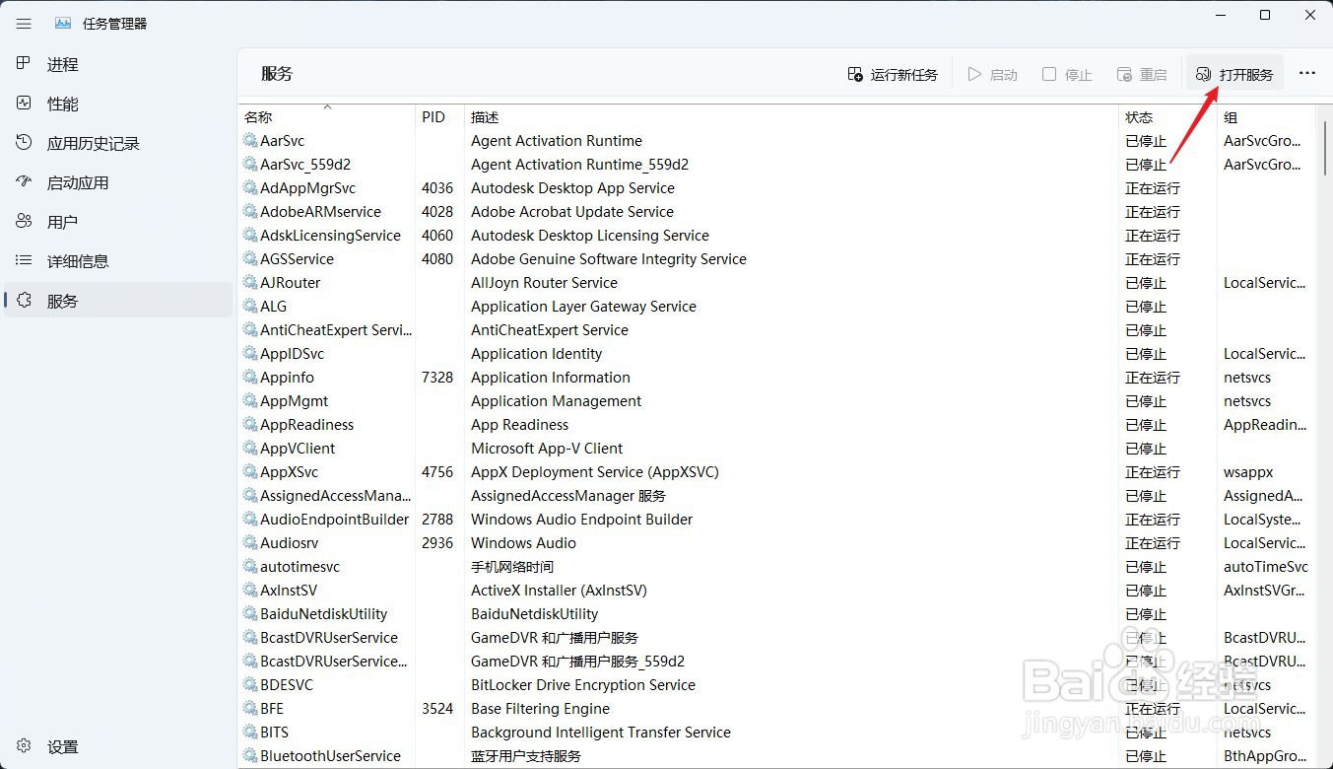Select the 'Windows Audio Endpoint Builder' description

(x=581, y=520)
